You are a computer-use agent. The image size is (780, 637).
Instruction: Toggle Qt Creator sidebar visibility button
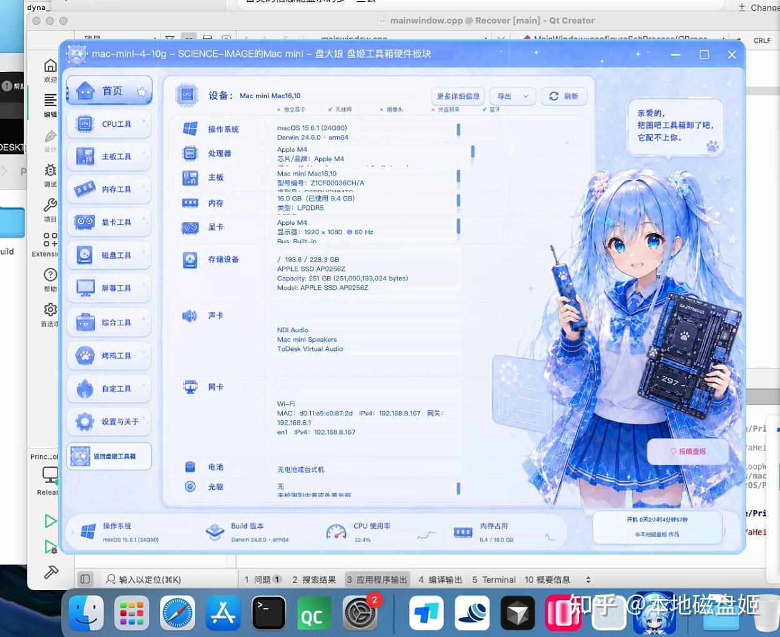click(x=86, y=580)
